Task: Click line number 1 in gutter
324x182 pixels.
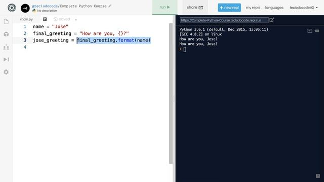Action: click(25, 27)
